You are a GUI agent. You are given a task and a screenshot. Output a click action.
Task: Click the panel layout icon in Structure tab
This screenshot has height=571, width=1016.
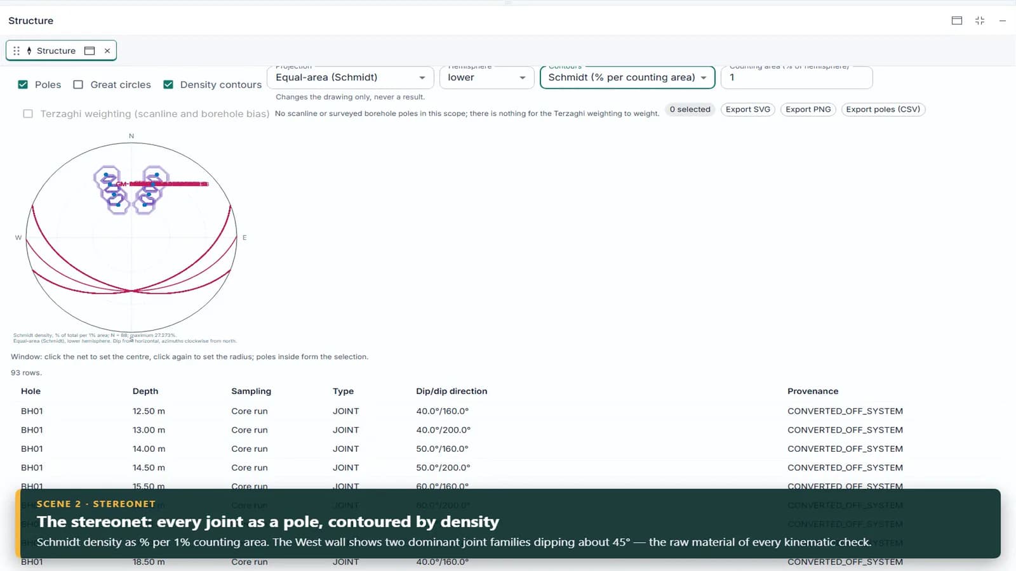(90, 51)
